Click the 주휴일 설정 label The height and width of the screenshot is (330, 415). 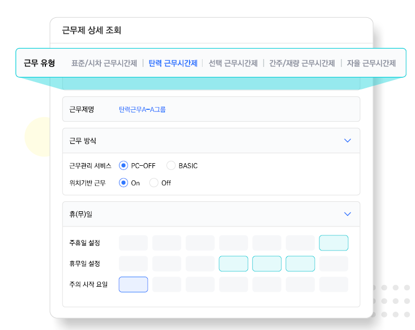85,243
